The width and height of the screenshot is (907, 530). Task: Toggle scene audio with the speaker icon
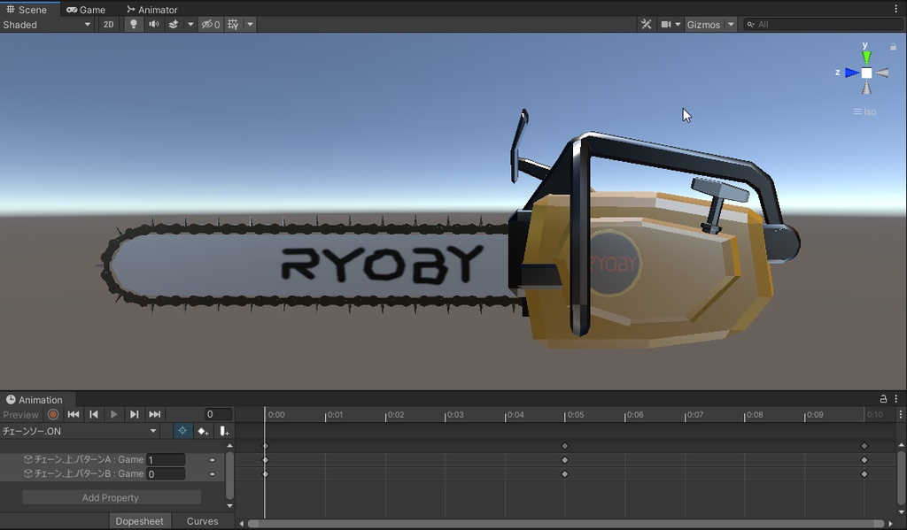153,25
